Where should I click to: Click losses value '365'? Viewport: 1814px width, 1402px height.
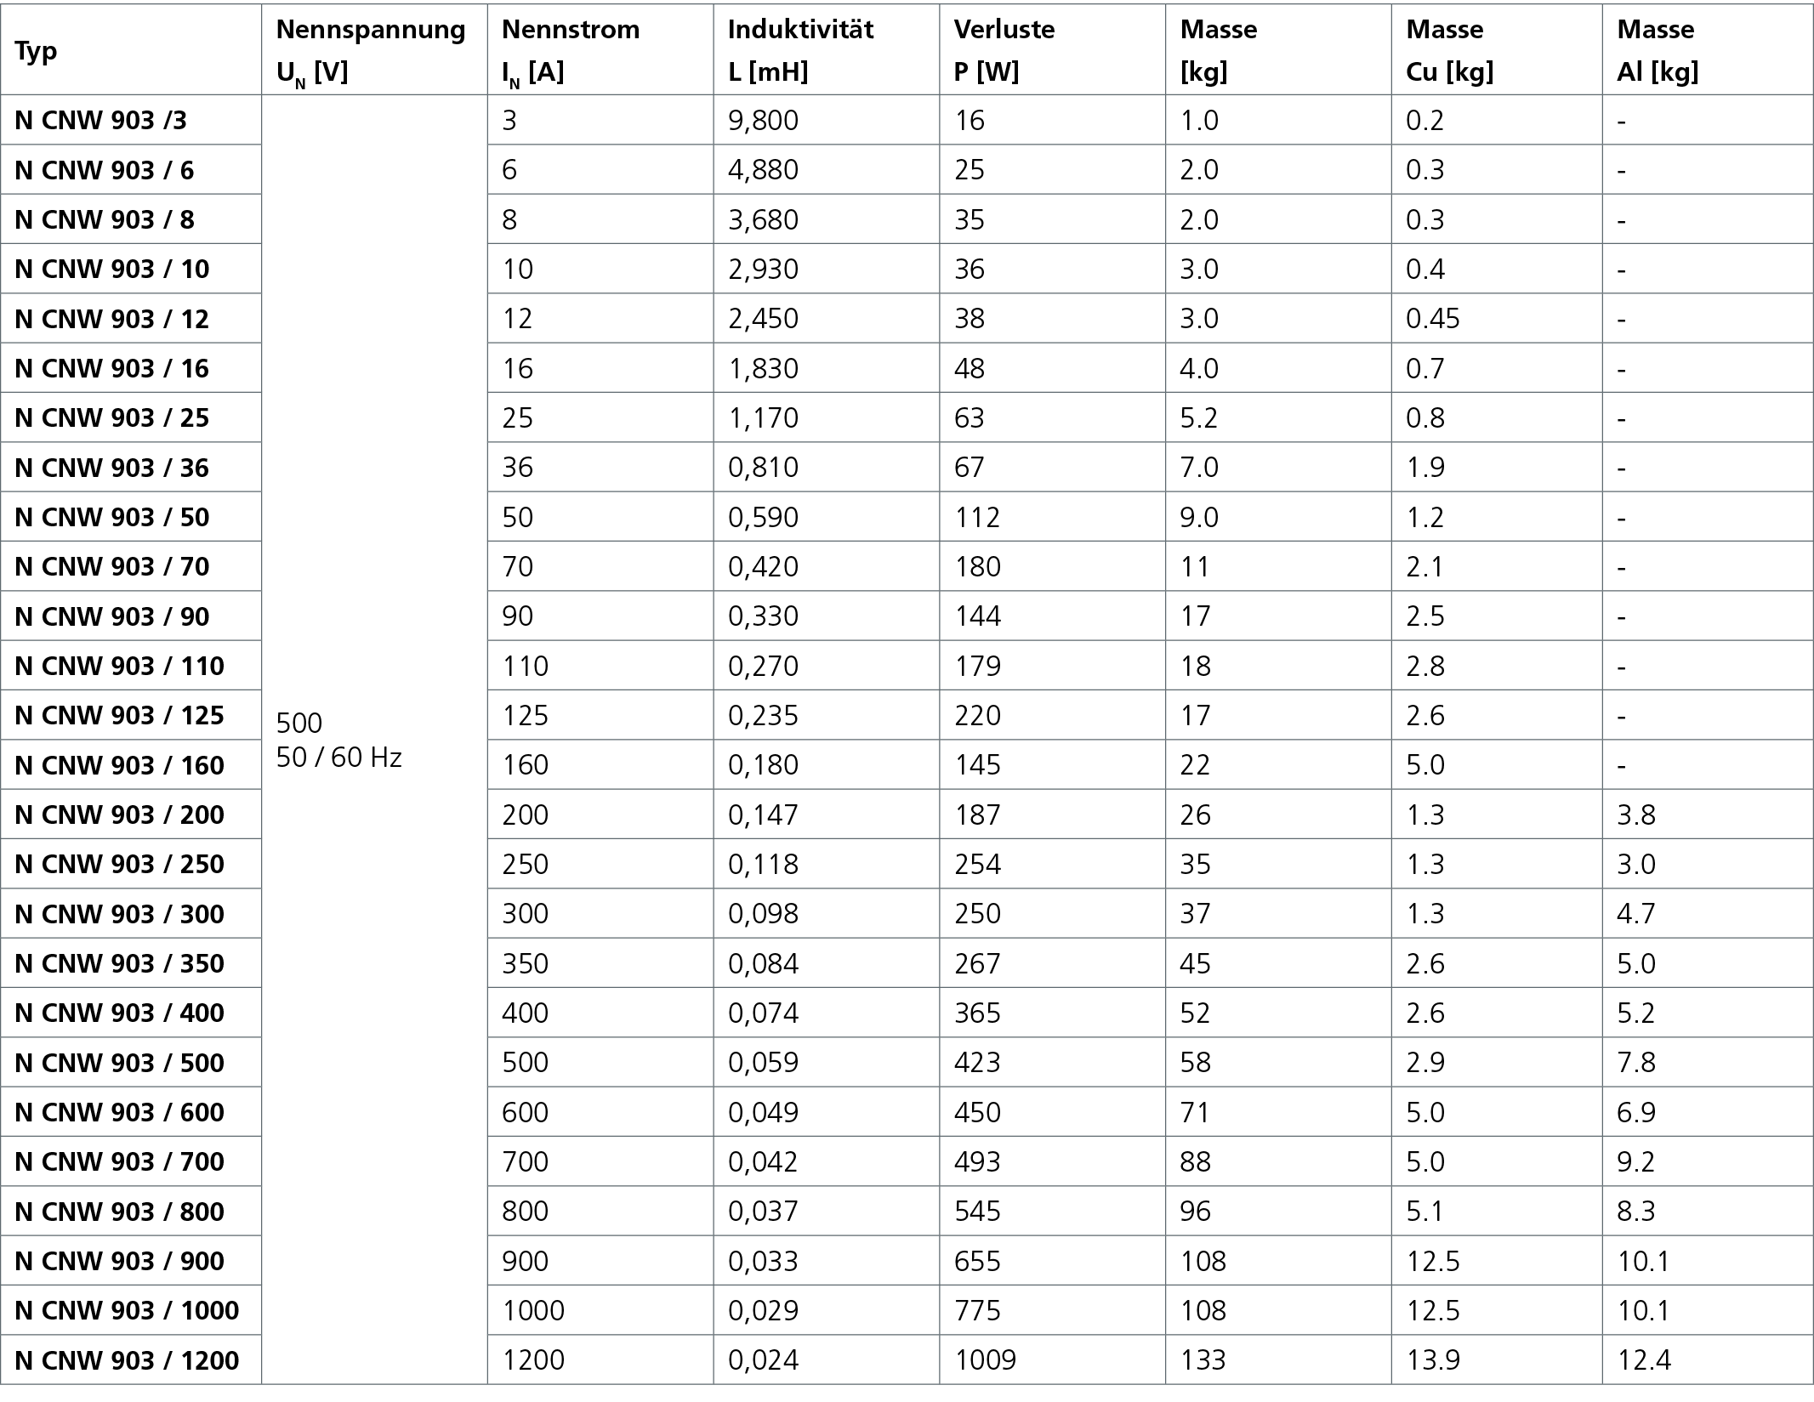(x=977, y=1013)
